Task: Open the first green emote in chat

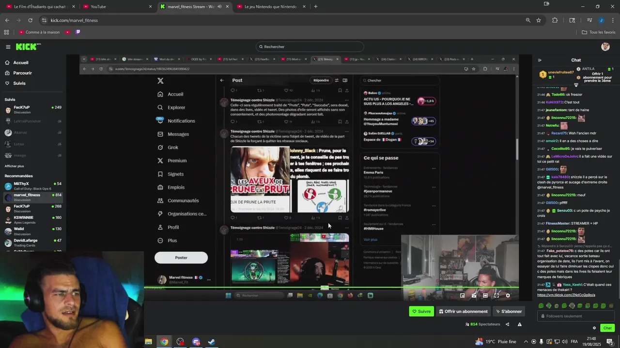Action: click(541, 305)
